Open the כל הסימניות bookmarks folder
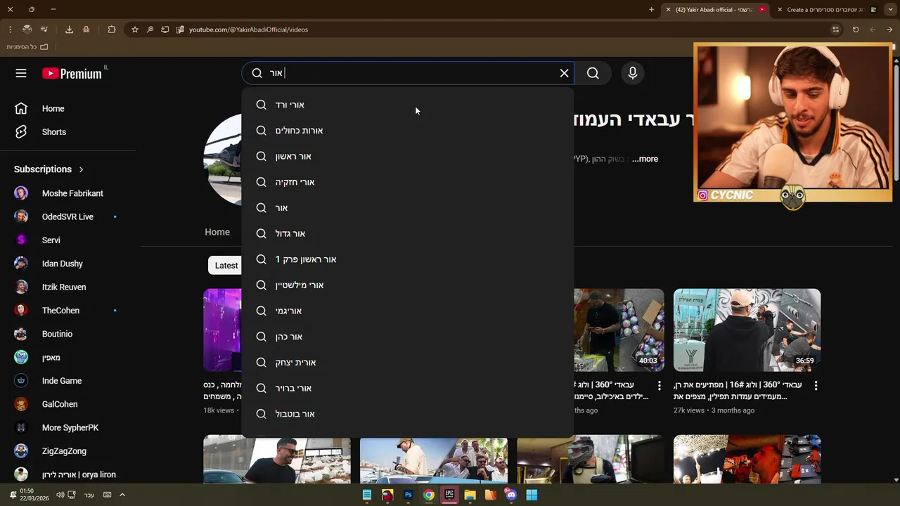 [27, 47]
